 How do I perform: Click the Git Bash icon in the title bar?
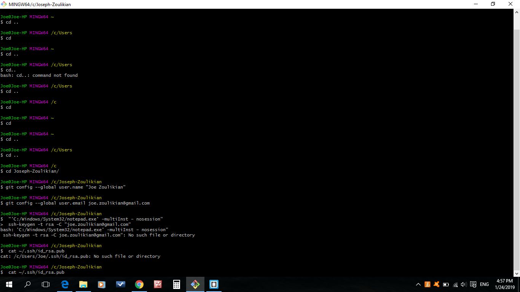[x=4, y=4]
